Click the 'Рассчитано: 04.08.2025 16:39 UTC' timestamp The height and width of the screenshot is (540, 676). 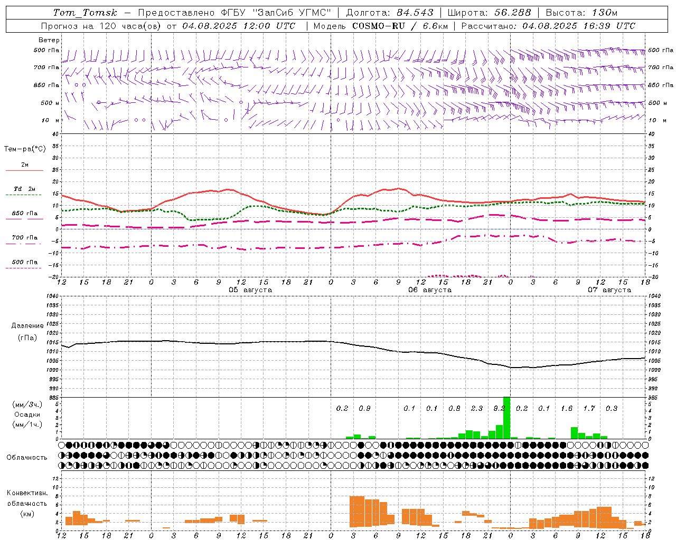tap(548, 26)
